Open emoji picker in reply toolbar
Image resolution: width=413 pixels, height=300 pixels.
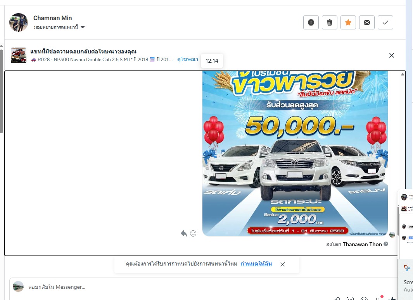(x=364, y=298)
